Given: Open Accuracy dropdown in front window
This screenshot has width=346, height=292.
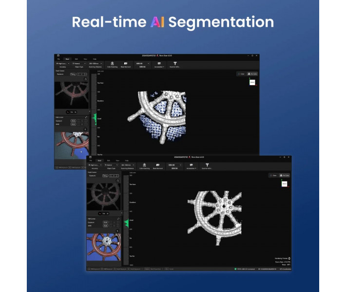Looking at the screenshot, I should pyautogui.click(x=95, y=165).
